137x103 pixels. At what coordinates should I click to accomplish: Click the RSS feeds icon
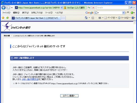(x=93, y=18)
